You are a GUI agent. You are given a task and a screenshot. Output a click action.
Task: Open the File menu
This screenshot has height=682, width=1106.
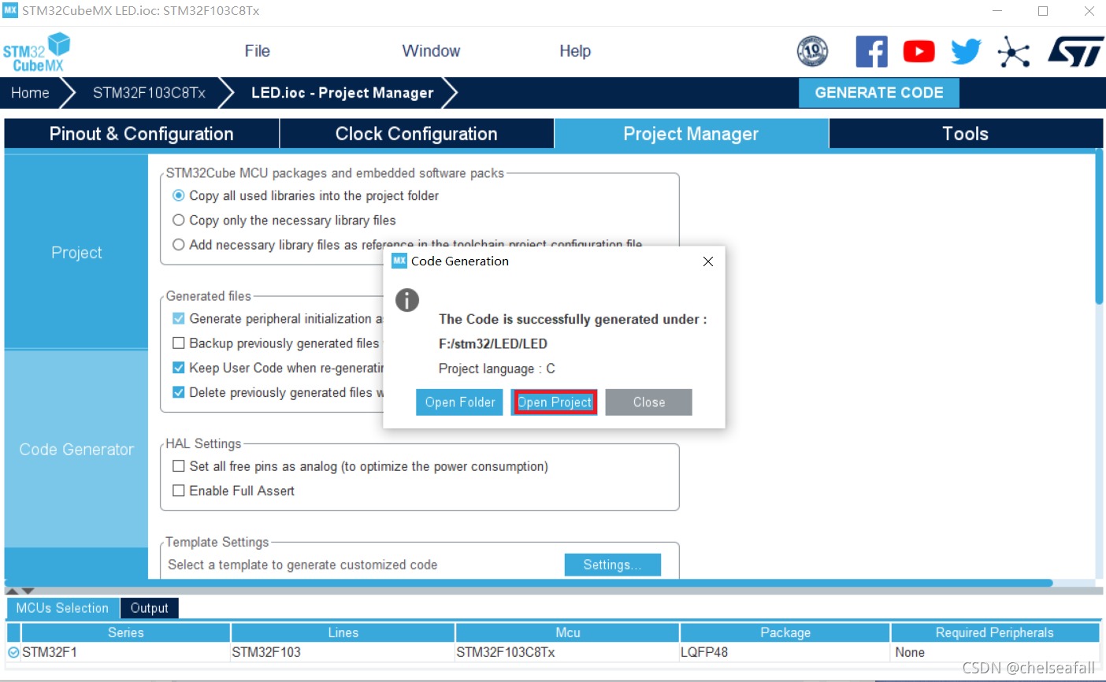(258, 51)
